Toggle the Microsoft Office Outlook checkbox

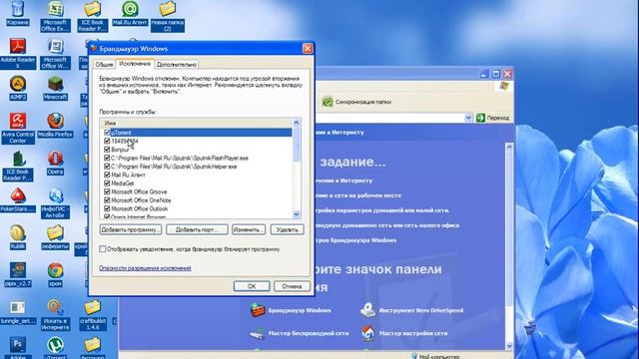tap(107, 208)
